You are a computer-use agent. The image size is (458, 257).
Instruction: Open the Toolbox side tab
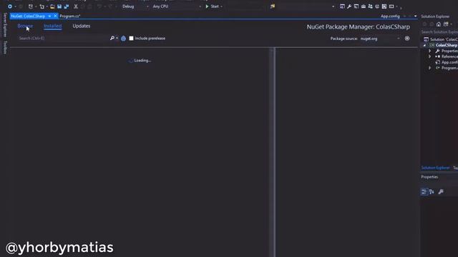pyautogui.click(x=5, y=47)
